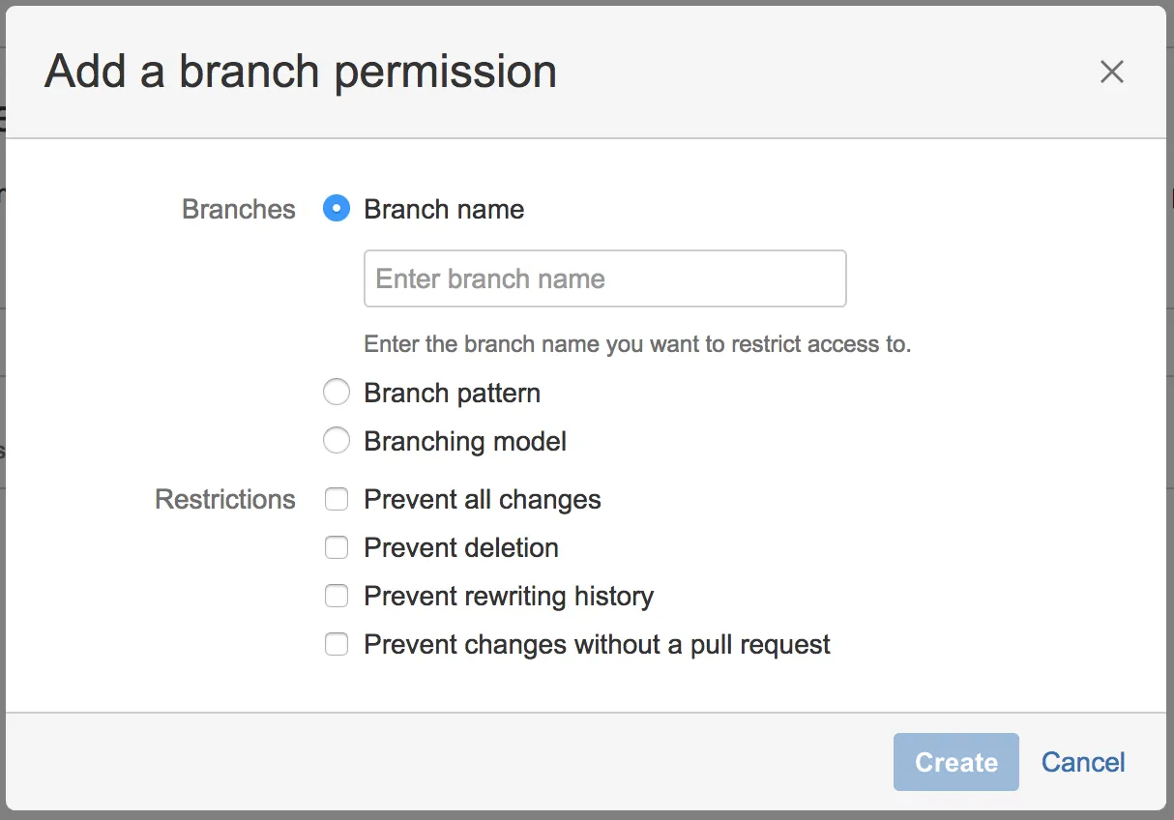Image resolution: width=1174 pixels, height=820 pixels.
Task: Tick the Prevent deletion checkbox
Action: (337, 547)
